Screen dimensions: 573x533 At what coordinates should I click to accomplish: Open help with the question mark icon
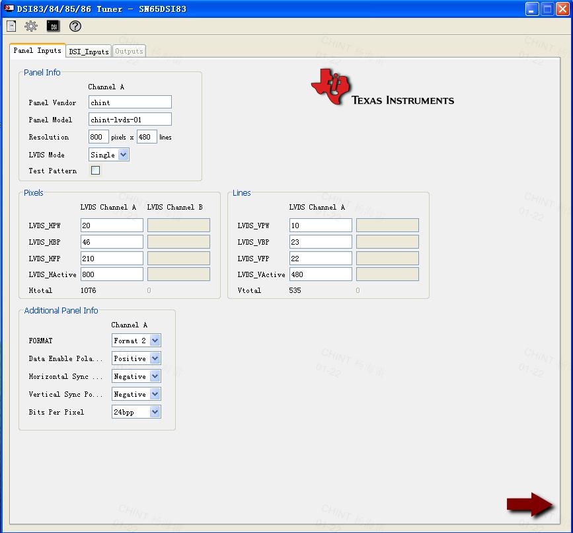tap(75, 26)
